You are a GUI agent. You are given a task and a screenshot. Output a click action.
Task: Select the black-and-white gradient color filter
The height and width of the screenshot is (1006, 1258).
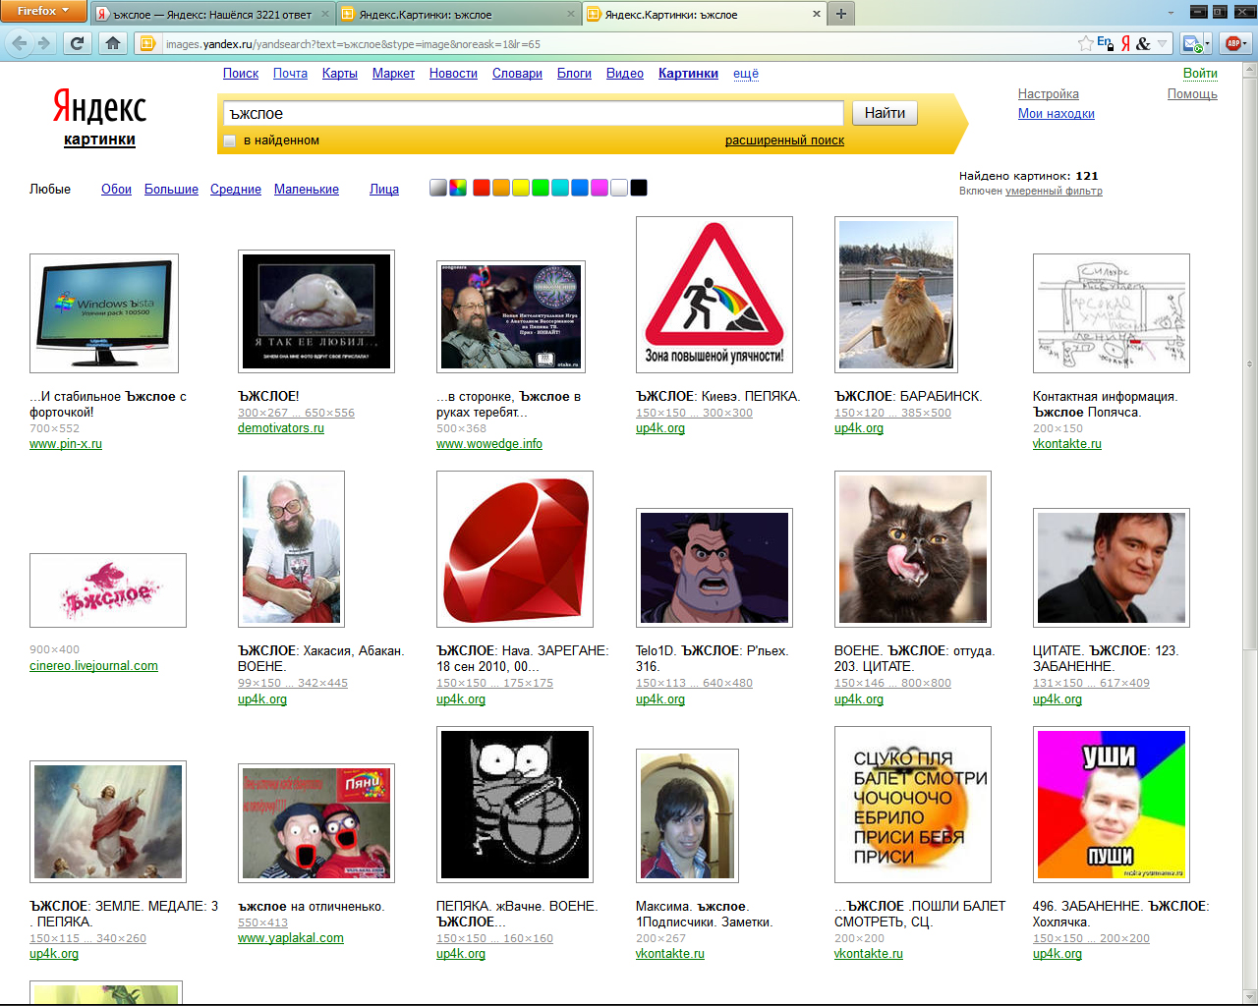point(438,188)
